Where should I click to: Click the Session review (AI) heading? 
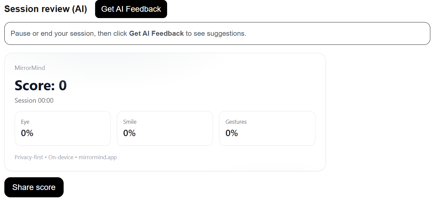click(46, 9)
